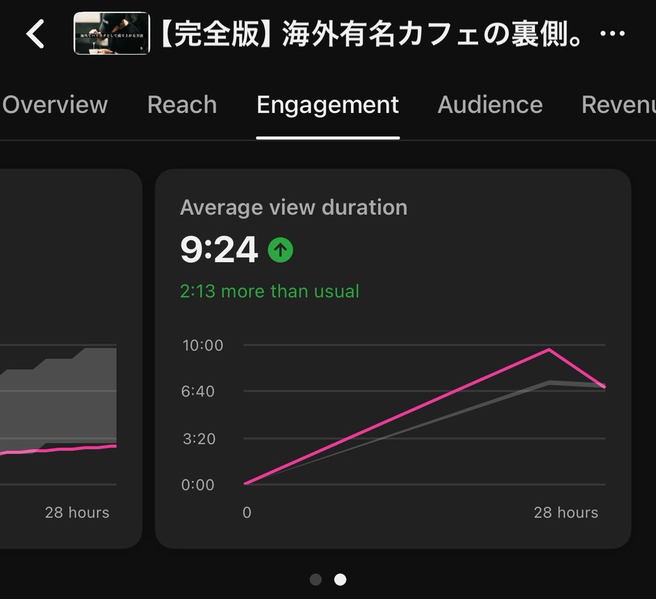Open the video thumbnail in header
The width and height of the screenshot is (656, 599).
111,33
